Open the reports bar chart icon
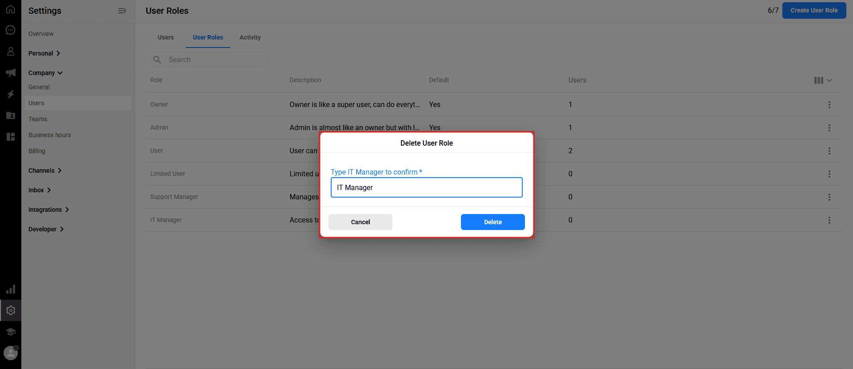The height and width of the screenshot is (369, 853). (11, 290)
